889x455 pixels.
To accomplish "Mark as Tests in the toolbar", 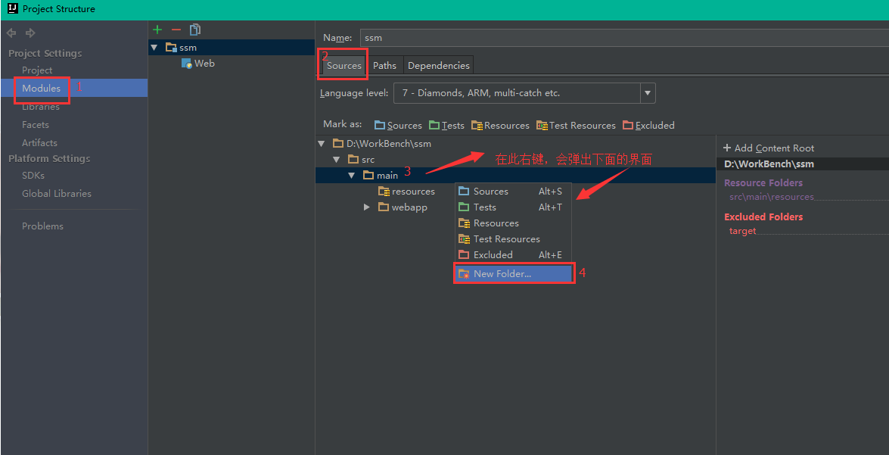I will [446, 126].
